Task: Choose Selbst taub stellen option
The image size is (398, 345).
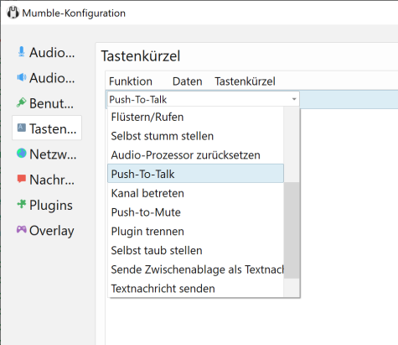Action: [195, 250]
